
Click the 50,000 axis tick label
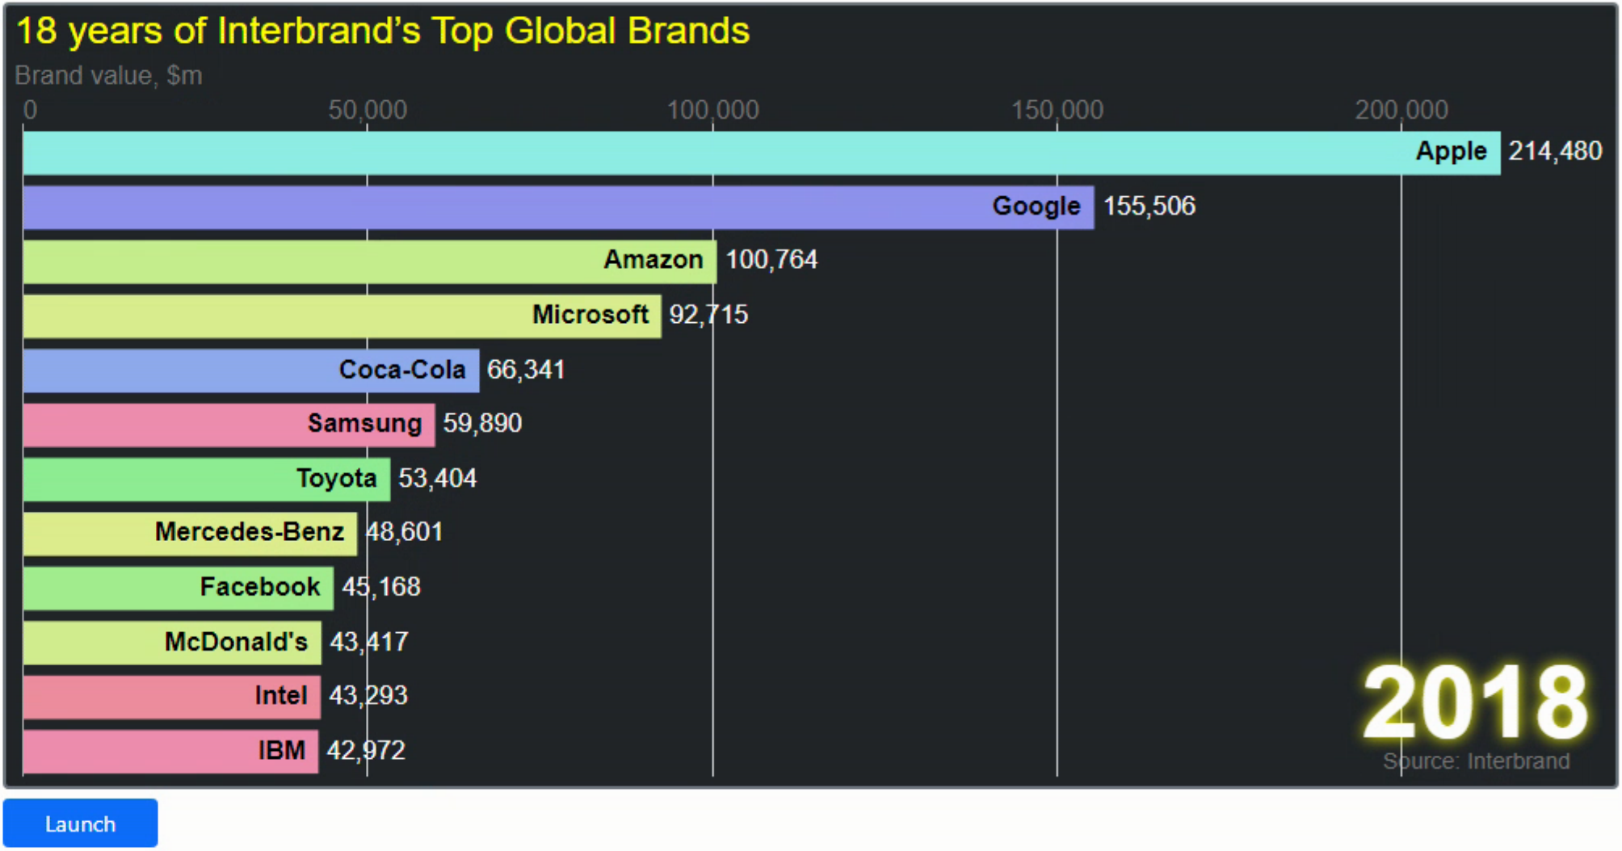[x=368, y=110]
